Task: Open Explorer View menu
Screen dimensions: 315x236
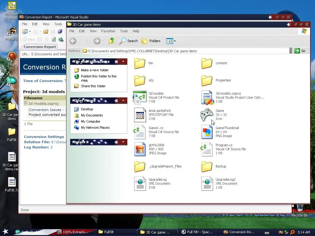Action: (93, 31)
